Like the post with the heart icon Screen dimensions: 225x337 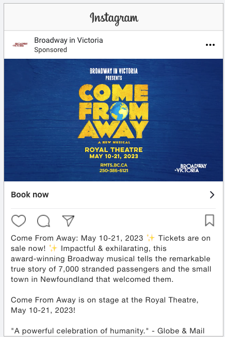point(19,221)
